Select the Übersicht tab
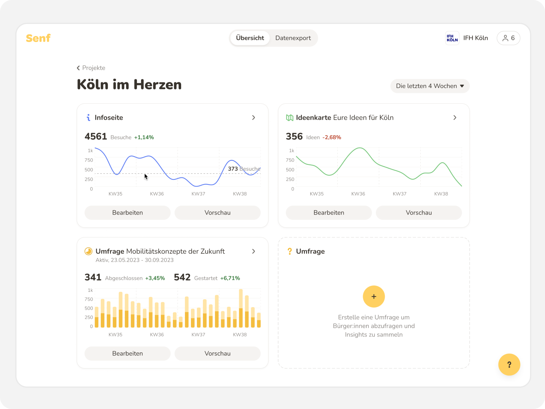 tap(250, 38)
